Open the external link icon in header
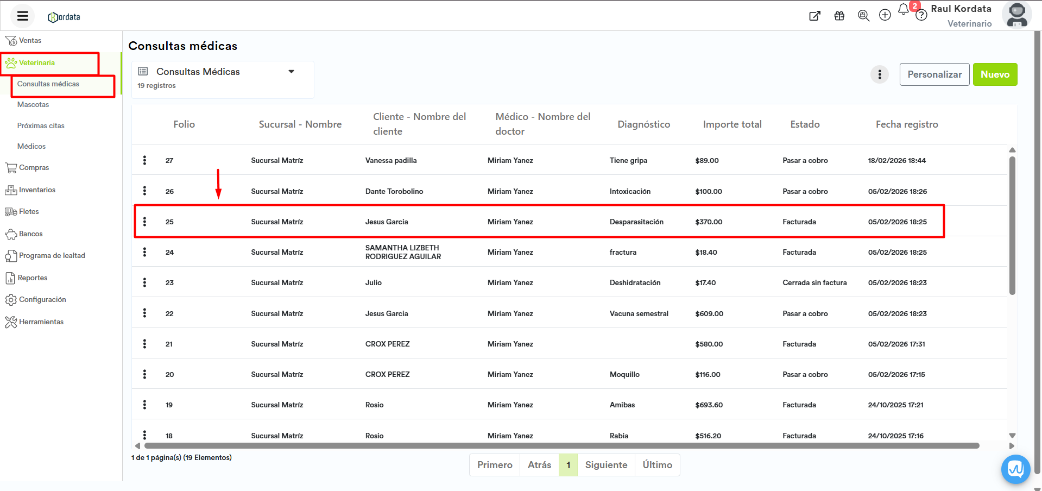This screenshot has width=1042, height=491. pyautogui.click(x=814, y=16)
